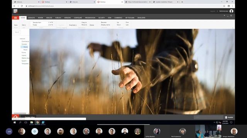Select the tree item below Home
This screenshot has height=138, width=247.
[25, 50]
